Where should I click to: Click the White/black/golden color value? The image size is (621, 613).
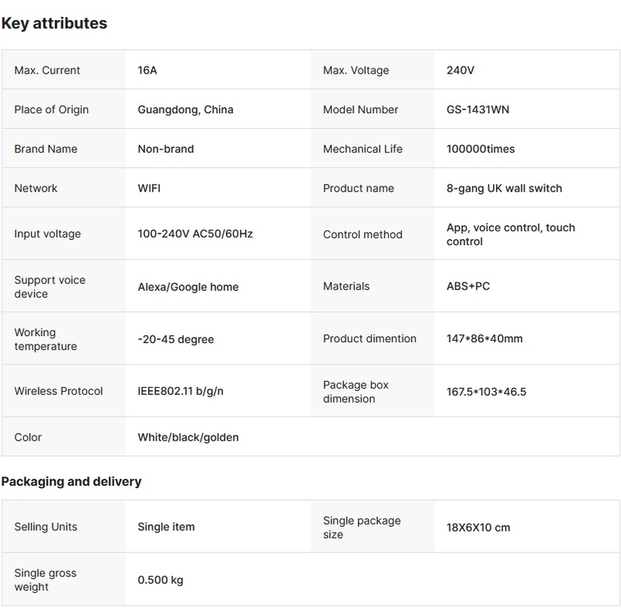point(189,438)
